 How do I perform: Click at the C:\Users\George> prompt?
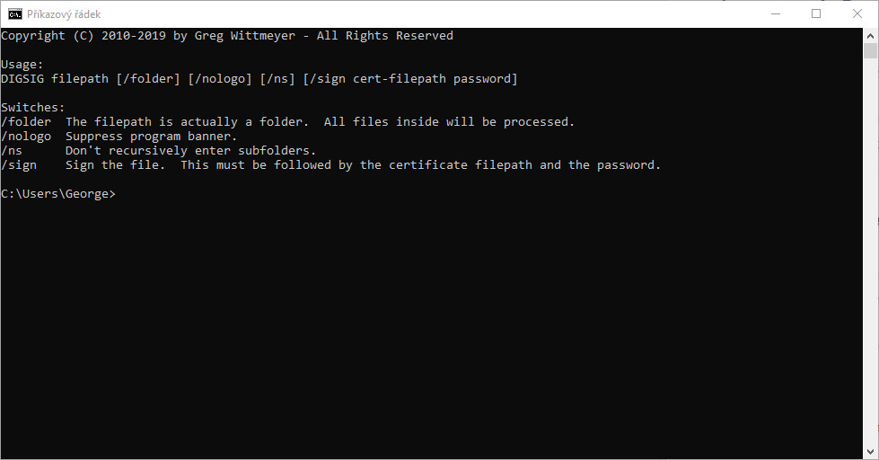(58, 194)
